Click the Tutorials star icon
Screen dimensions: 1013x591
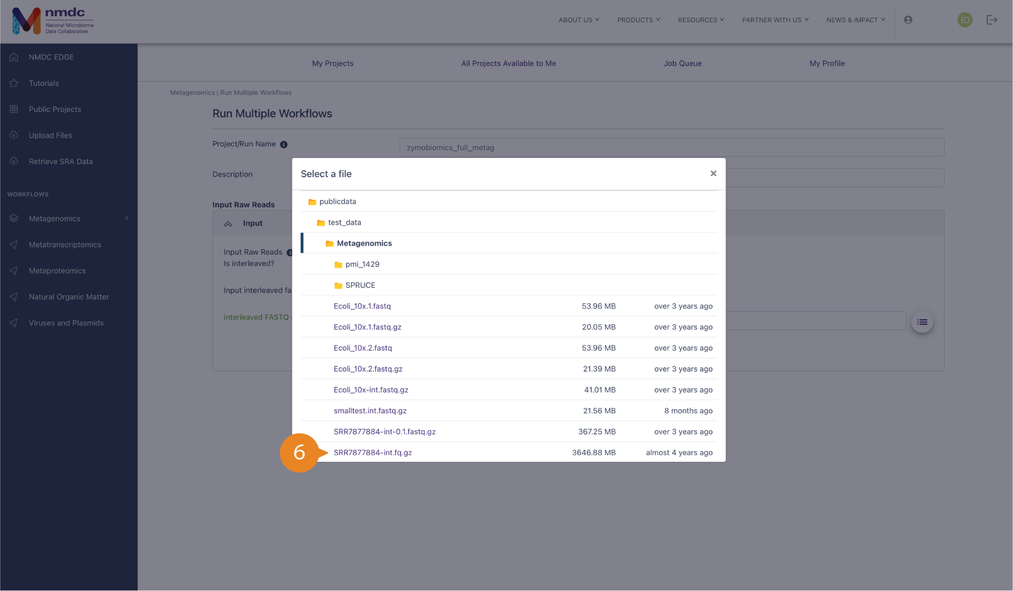point(14,83)
